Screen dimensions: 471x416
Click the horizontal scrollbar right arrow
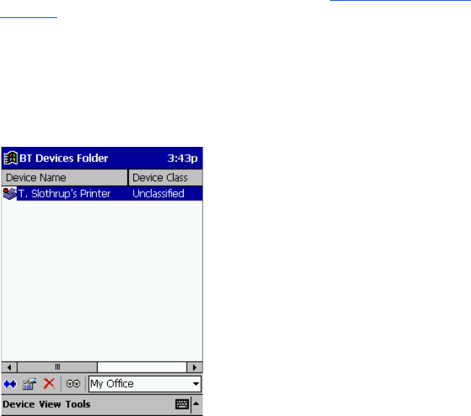(195, 367)
